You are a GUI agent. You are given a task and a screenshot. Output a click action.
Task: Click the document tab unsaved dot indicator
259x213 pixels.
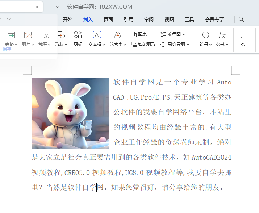pyautogui.click(x=37, y=7)
